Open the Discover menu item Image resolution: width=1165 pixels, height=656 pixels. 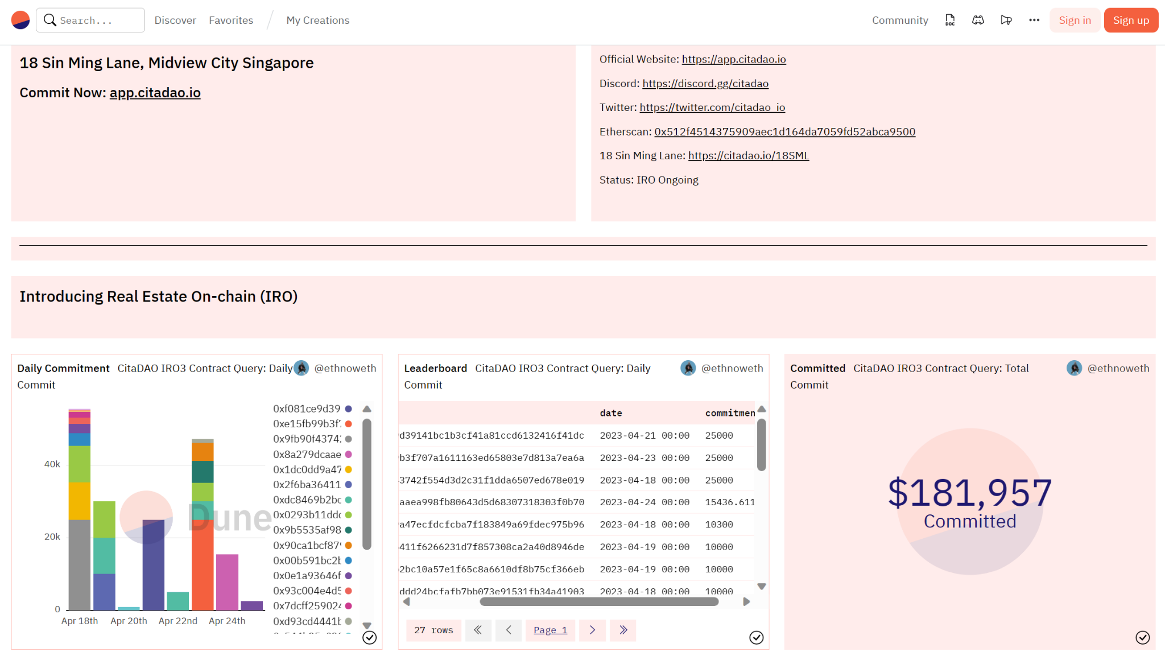[175, 20]
